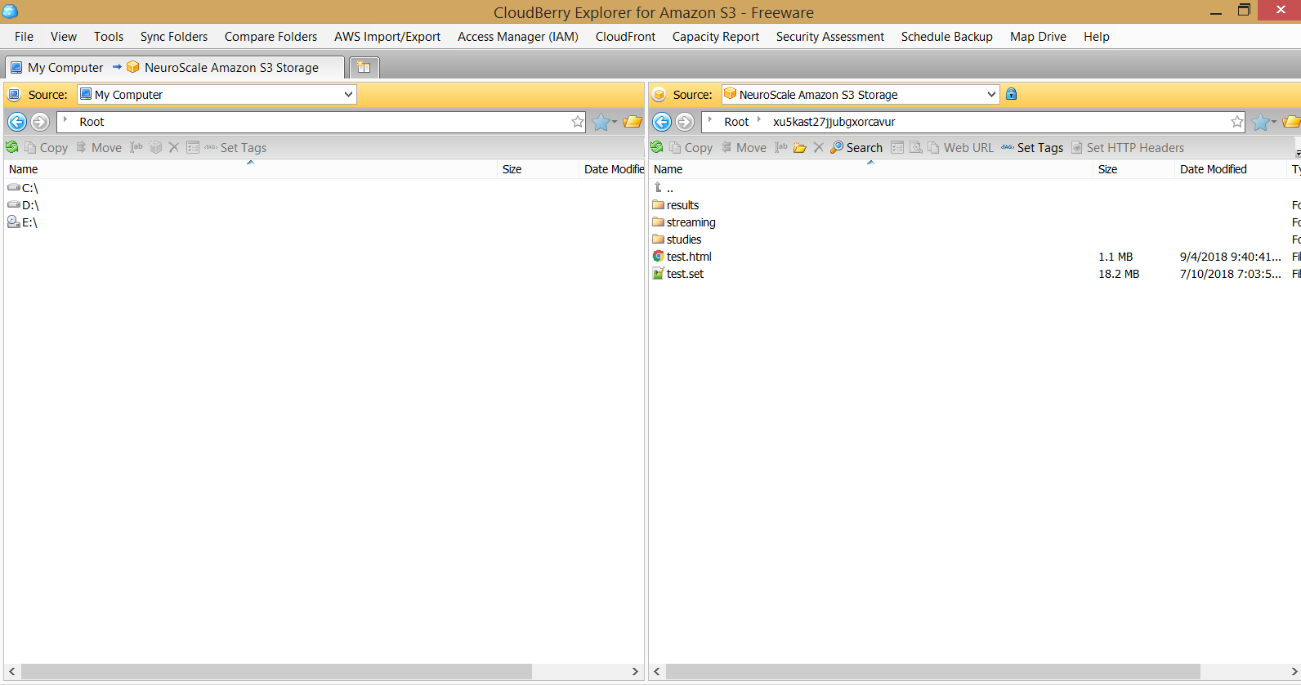Viewport: 1301px width, 685px height.
Task: Go up to parent folder via '..' entry
Action: pyautogui.click(x=664, y=188)
